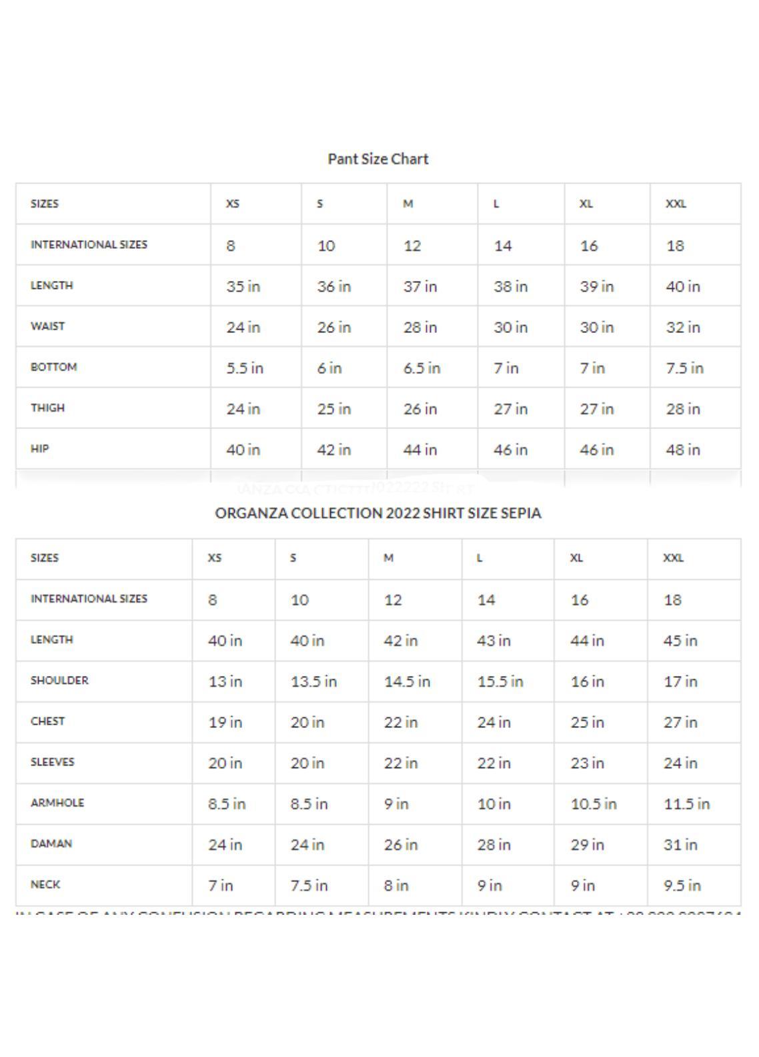Click the SHOULDER row label
This screenshot has width=759, height=1057.
coord(59,681)
